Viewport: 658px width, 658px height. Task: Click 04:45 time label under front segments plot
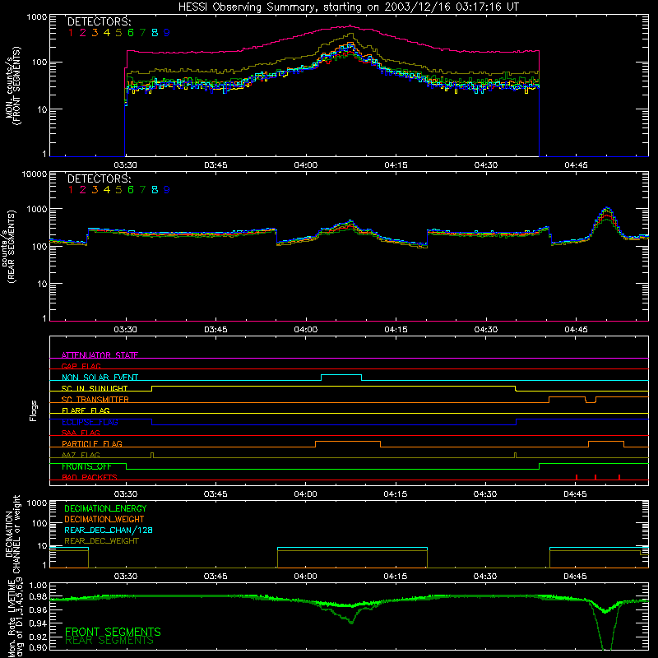coord(577,165)
